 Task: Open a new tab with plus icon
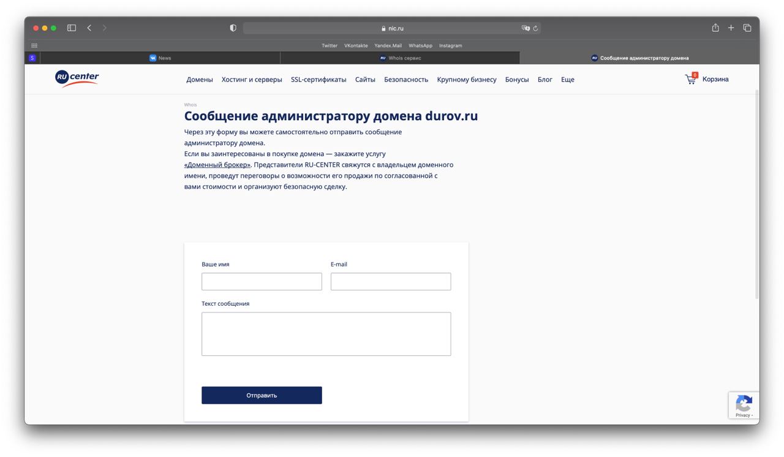point(731,28)
